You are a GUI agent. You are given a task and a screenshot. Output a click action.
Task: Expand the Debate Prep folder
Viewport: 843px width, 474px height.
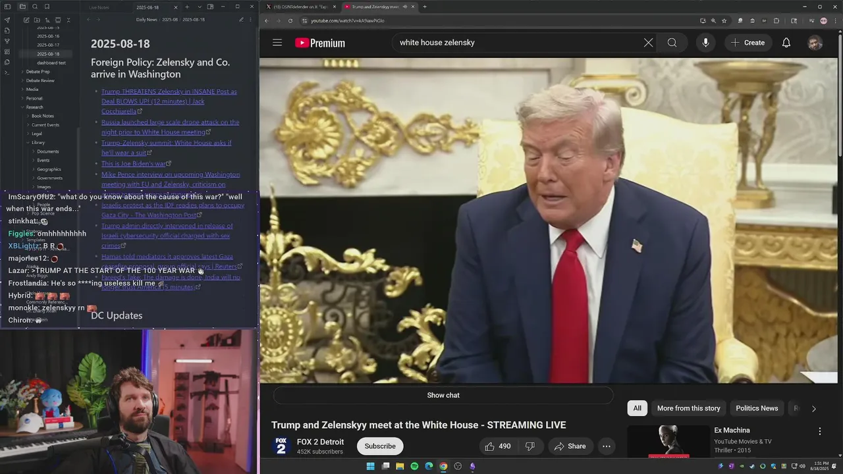click(x=38, y=71)
